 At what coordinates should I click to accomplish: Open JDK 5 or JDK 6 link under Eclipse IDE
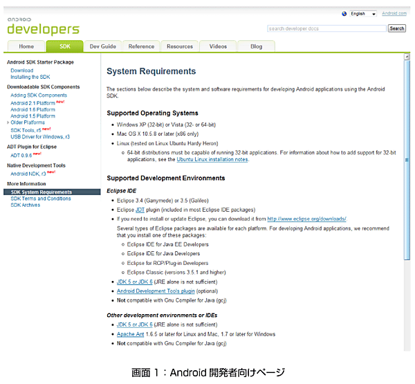[x=135, y=282]
